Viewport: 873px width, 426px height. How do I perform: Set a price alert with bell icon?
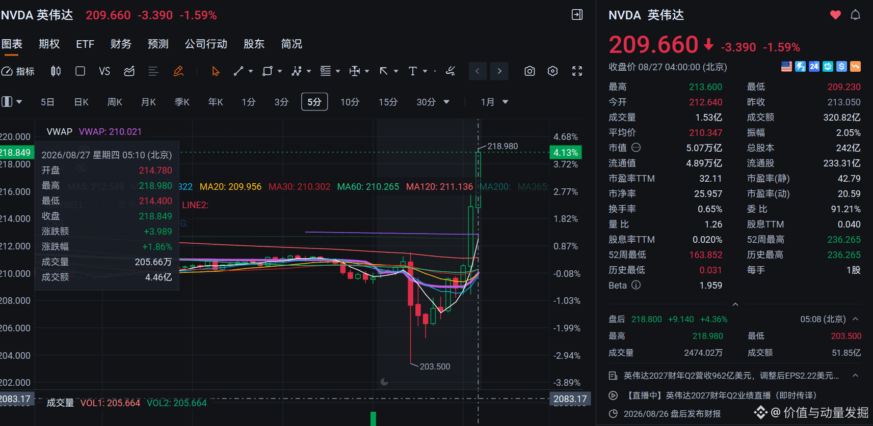tap(856, 15)
